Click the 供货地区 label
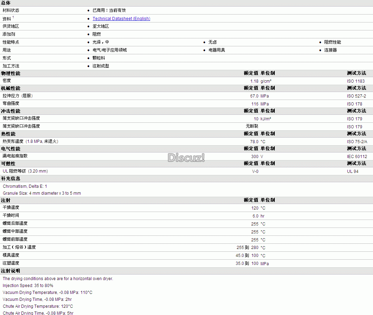373x315 pixels. [x=11, y=26]
